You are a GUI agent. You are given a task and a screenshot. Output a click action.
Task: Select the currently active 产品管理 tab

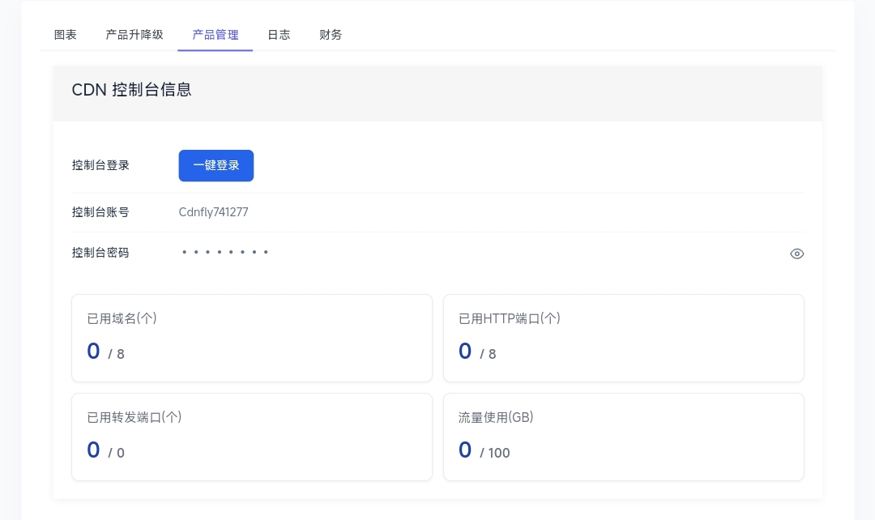click(x=215, y=35)
